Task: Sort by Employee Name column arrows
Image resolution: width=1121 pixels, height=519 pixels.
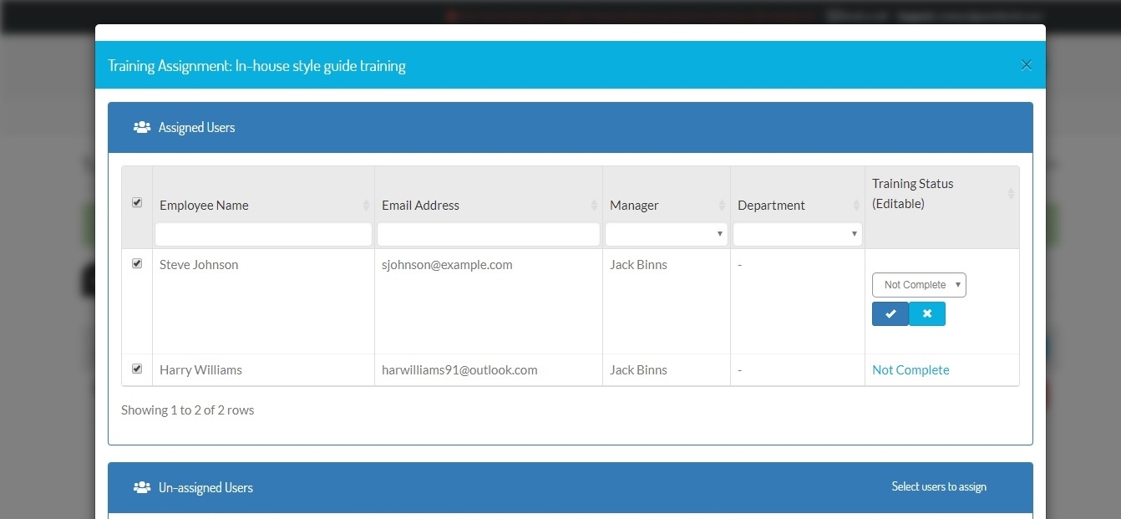Action: [x=366, y=206]
